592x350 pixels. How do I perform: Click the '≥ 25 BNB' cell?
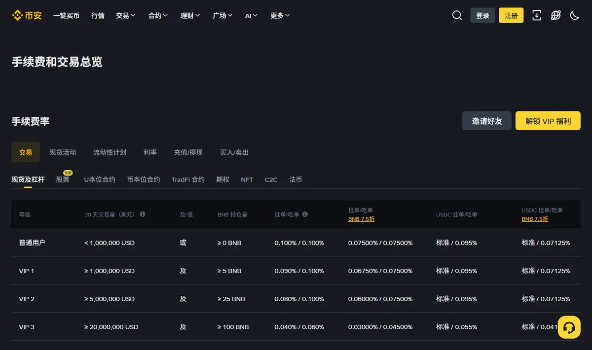231,299
